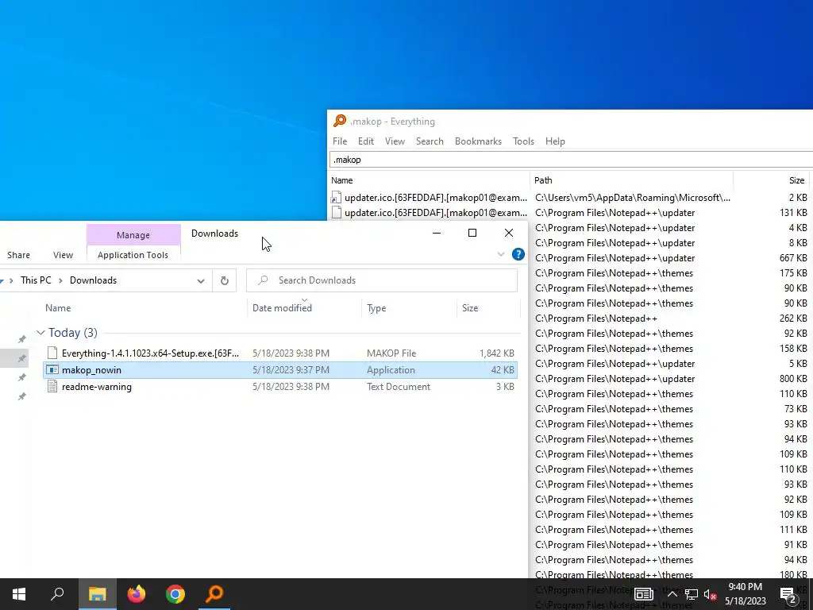Click the Everything setup MAKOP file icon
The image size is (813, 610).
[52, 353]
